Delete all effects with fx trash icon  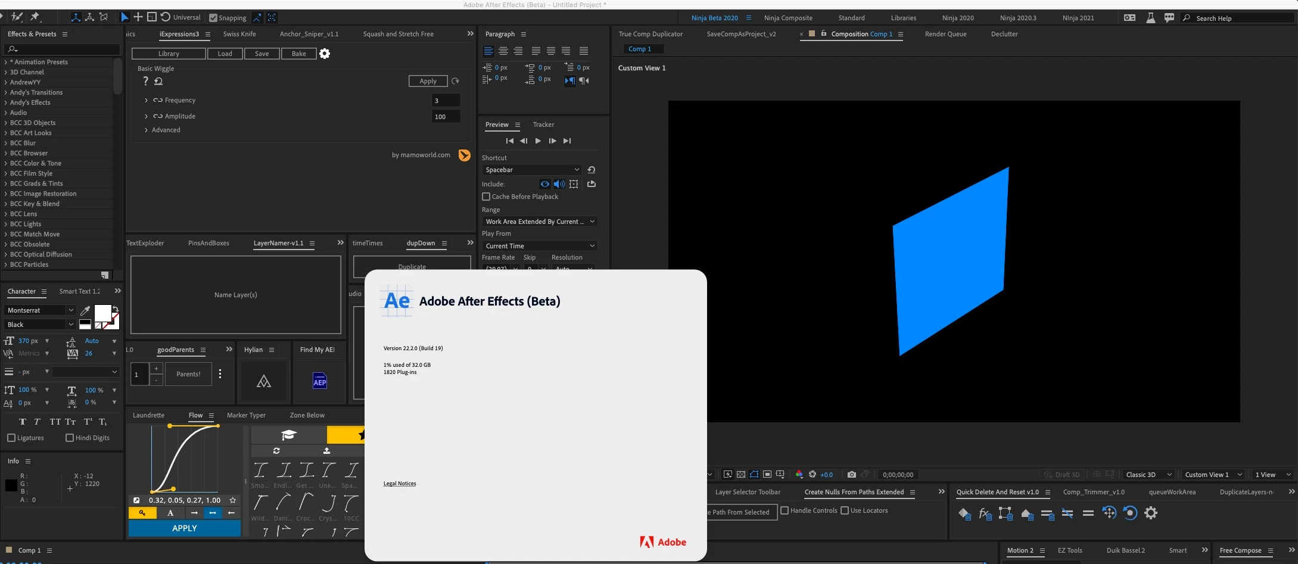[985, 513]
